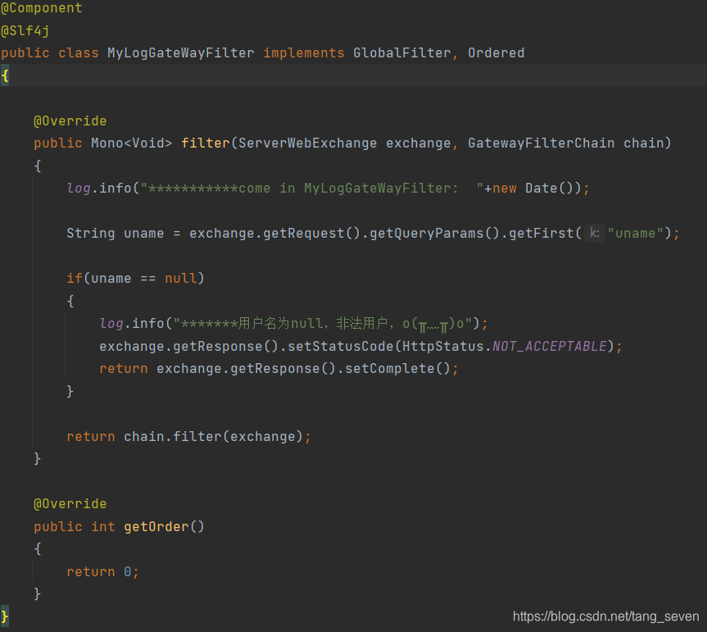Click the filter method name

click(x=206, y=143)
